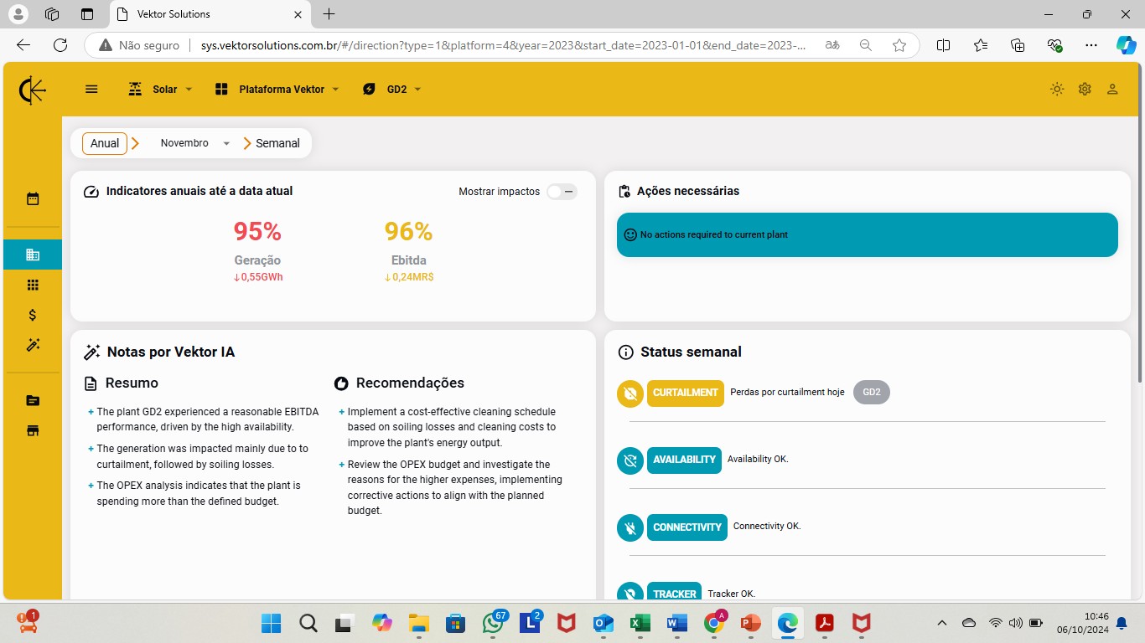Click the tracker status round icon

[x=630, y=592]
